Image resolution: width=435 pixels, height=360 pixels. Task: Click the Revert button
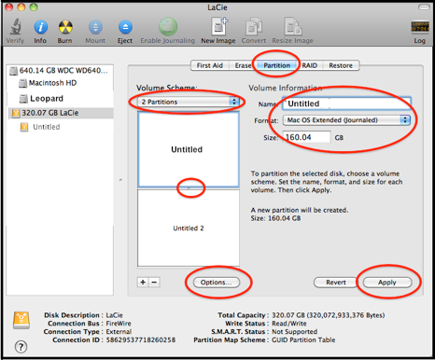point(336,283)
